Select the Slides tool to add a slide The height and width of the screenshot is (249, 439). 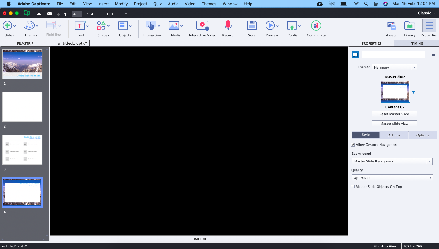tap(9, 29)
